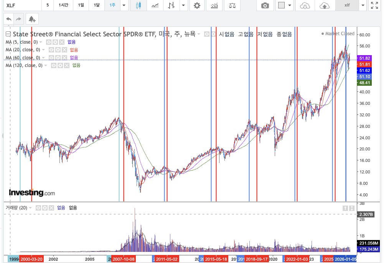
Task: Toggle visibility of 거래량 (20) volume
Action: pos(38,208)
